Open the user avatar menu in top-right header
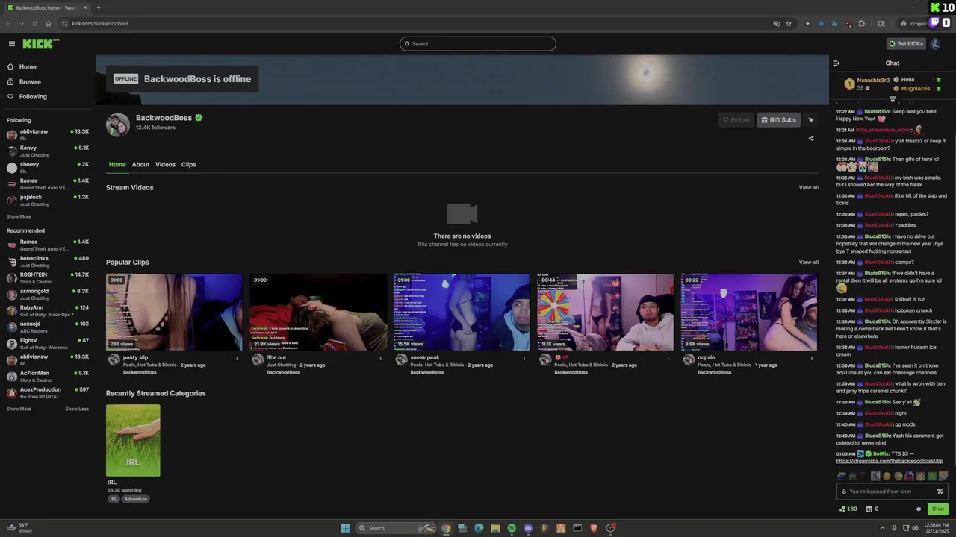This screenshot has width=956, height=537. (935, 44)
